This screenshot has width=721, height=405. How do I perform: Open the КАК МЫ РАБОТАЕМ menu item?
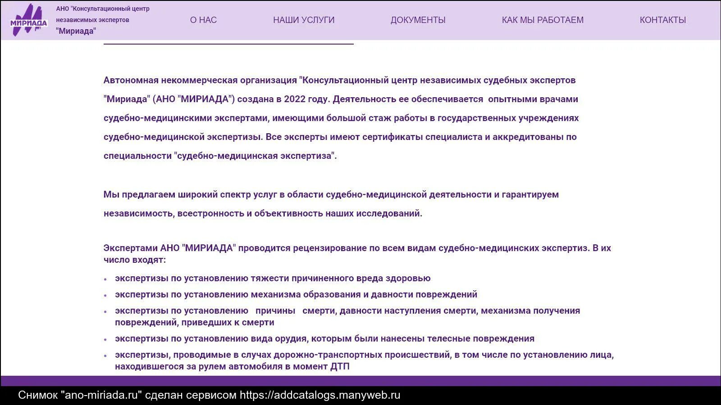pyautogui.click(x=543, y=20)
